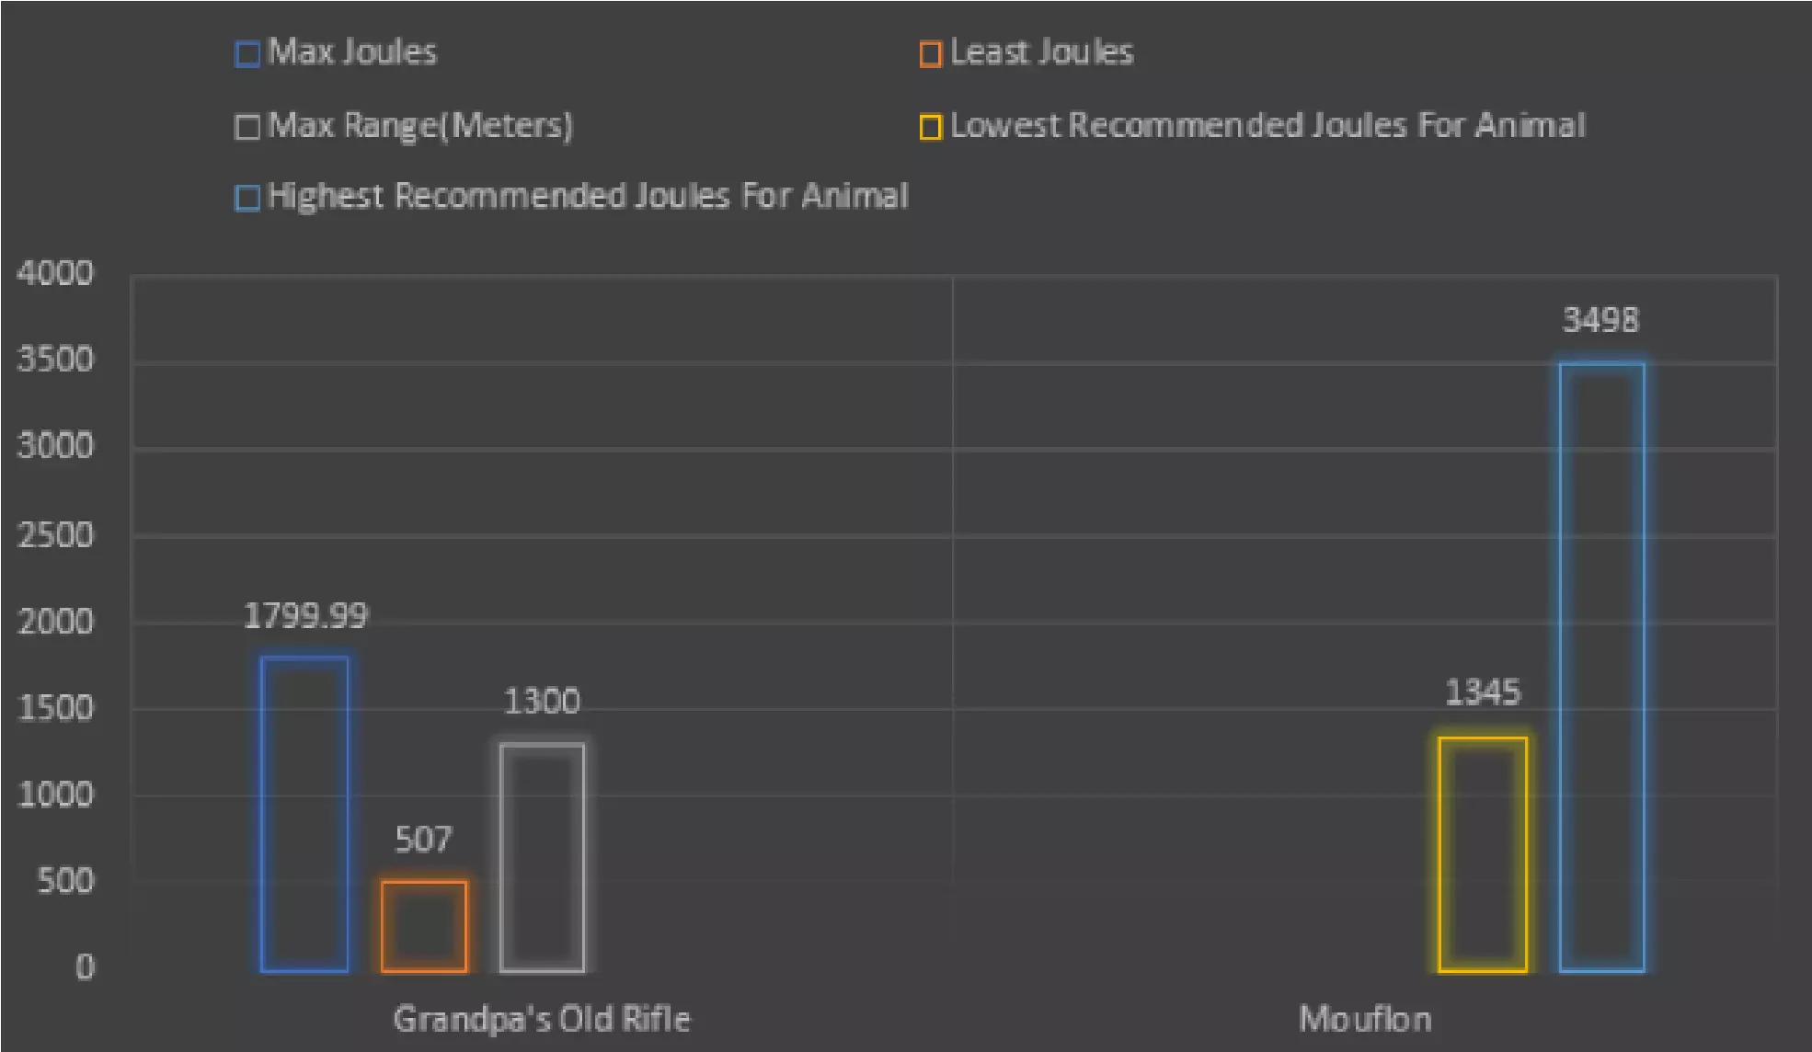The height and width of the screenshot is (1052, 1812).
Task: Click the orange Least Joules legend swatch
Action: point(930,54)
